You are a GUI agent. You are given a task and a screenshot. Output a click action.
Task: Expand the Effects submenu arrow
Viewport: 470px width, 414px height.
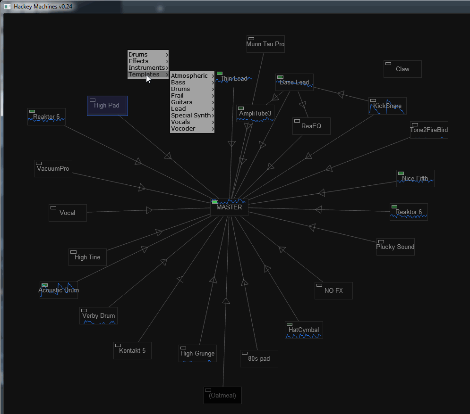tap(167, 61)
